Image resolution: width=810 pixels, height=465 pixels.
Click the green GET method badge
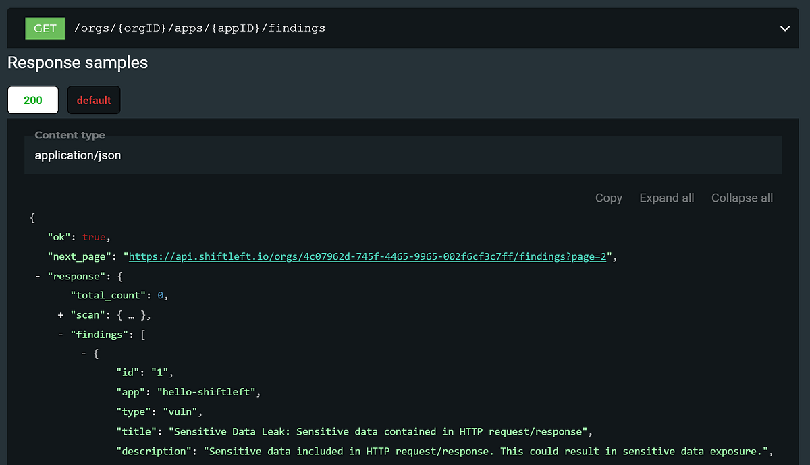[45, 28]
